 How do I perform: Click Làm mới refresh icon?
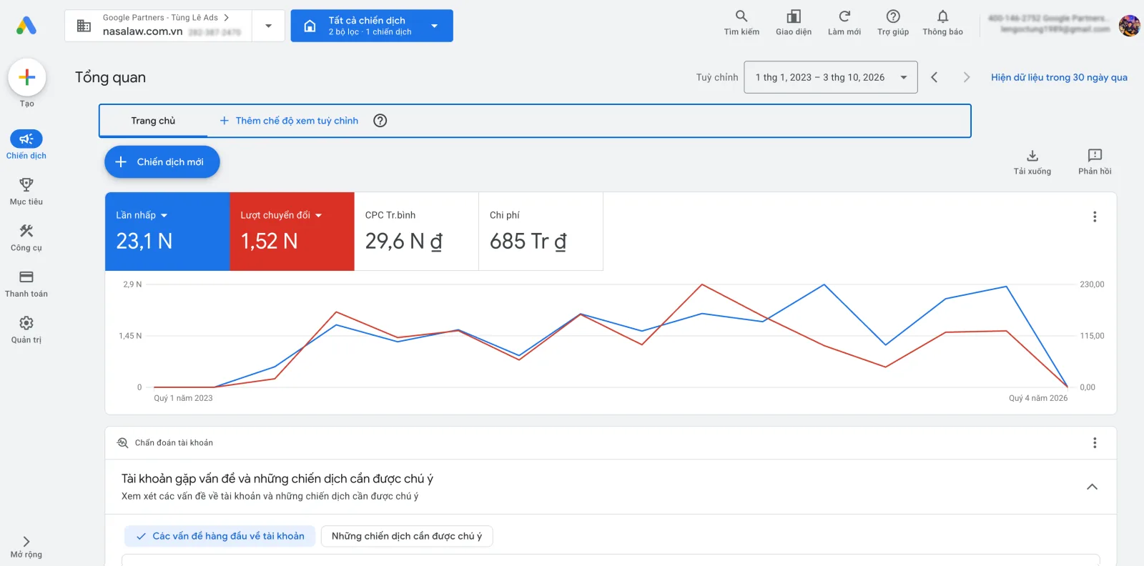844,22
